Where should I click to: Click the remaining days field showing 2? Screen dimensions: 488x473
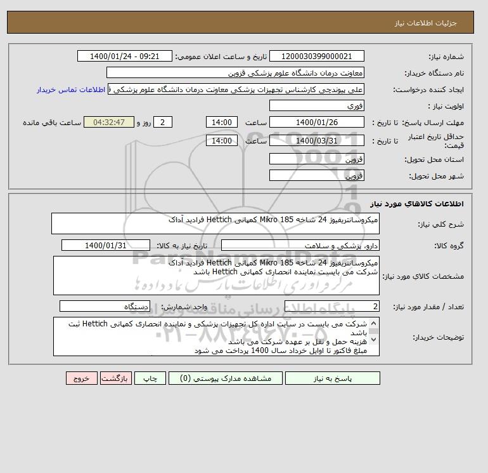pyautogui.click(x=162, y=123)
